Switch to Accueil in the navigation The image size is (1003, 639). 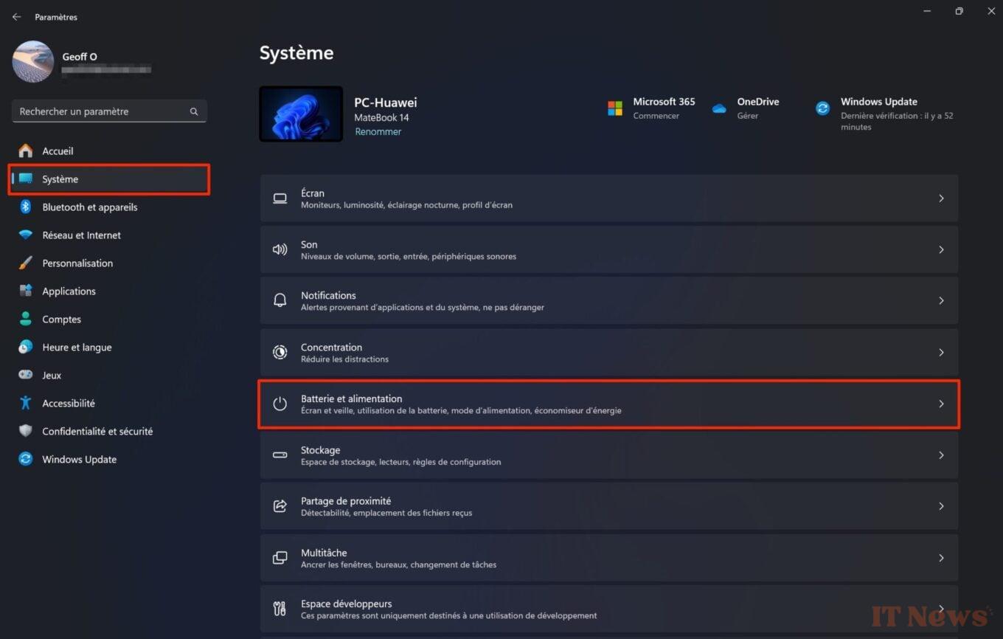(x=58, y=151)
